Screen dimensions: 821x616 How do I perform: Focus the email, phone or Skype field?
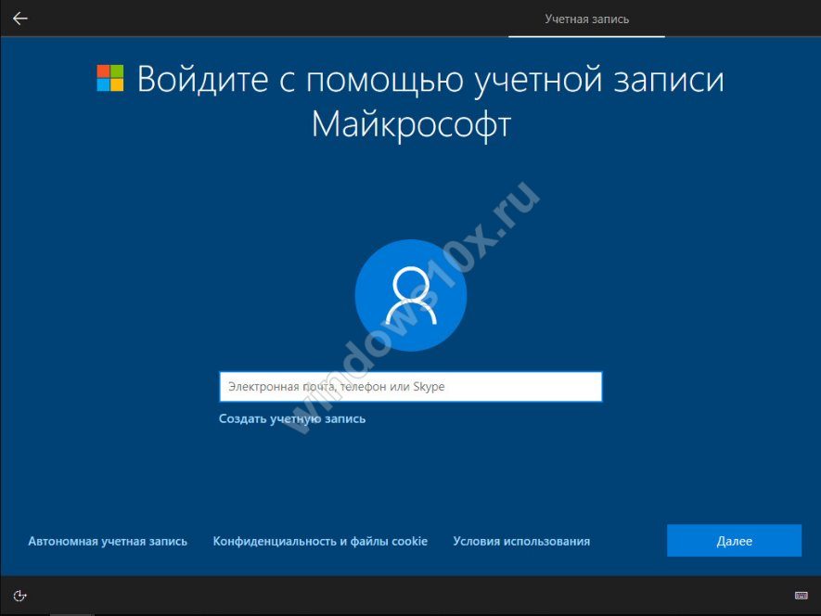410,387
